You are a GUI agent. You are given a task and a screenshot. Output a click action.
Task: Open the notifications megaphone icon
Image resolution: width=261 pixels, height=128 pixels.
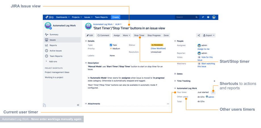[x=203, y=17]
